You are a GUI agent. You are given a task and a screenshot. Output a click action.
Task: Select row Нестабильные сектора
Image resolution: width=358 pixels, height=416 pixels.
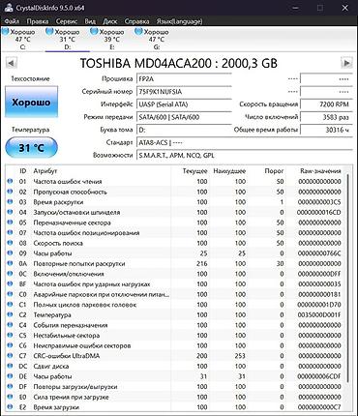click(174, 336)
